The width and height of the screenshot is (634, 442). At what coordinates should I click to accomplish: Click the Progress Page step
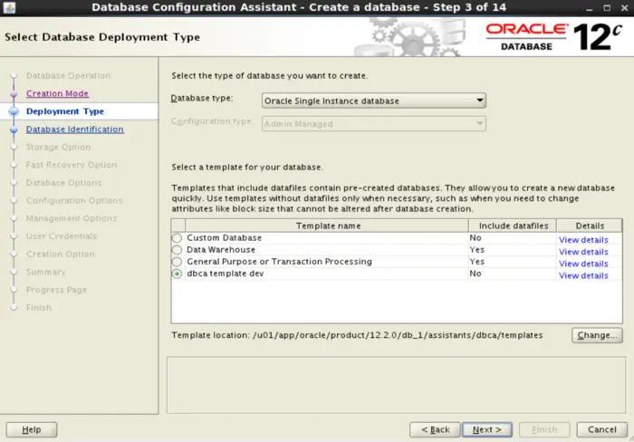coord(56,290)
